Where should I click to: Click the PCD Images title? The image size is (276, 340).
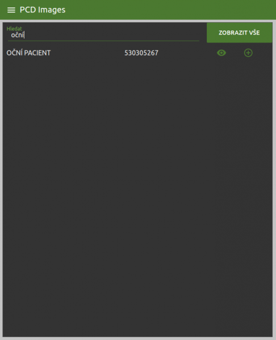(43, 10)
